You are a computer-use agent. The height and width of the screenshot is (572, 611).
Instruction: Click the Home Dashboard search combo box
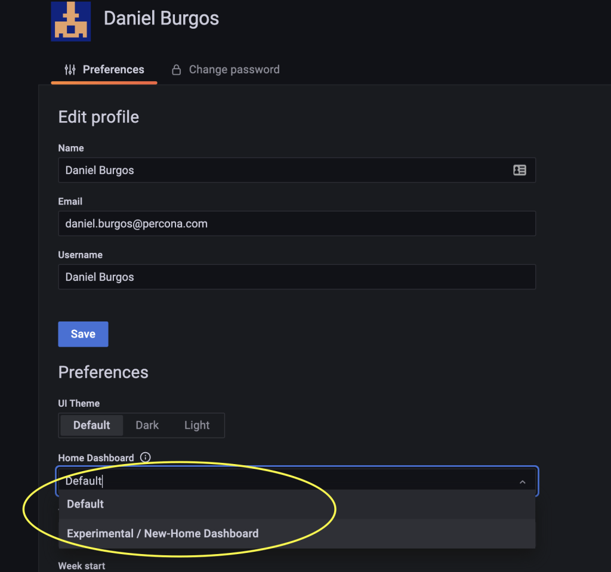point(286,481)
